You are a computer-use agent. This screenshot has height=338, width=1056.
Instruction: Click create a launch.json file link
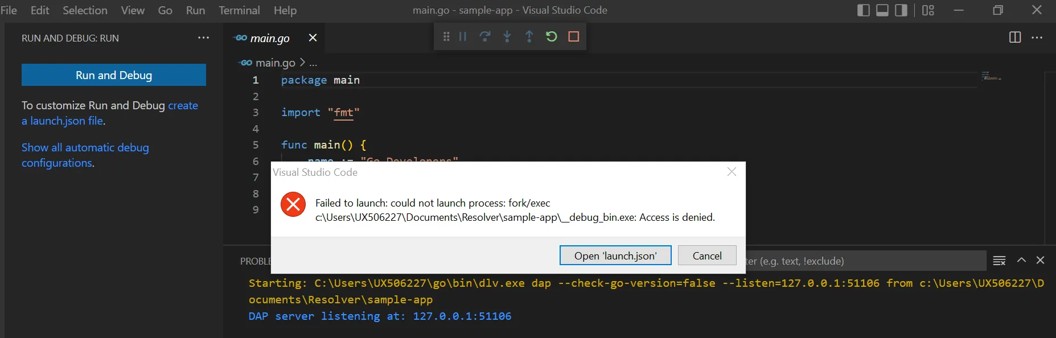(110, 113)
